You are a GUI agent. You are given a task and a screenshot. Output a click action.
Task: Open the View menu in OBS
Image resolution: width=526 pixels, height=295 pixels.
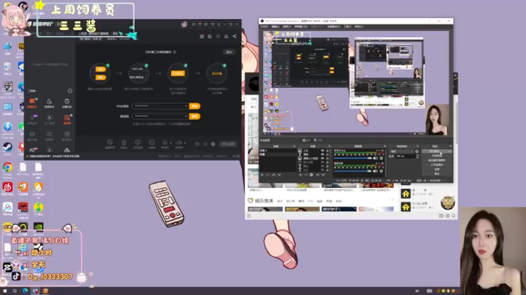click(287, 26)
